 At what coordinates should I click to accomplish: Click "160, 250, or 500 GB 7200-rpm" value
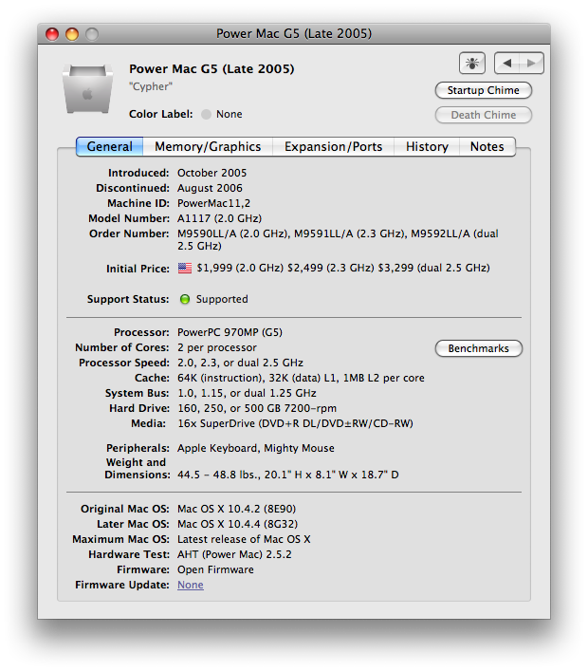(257, 408)
